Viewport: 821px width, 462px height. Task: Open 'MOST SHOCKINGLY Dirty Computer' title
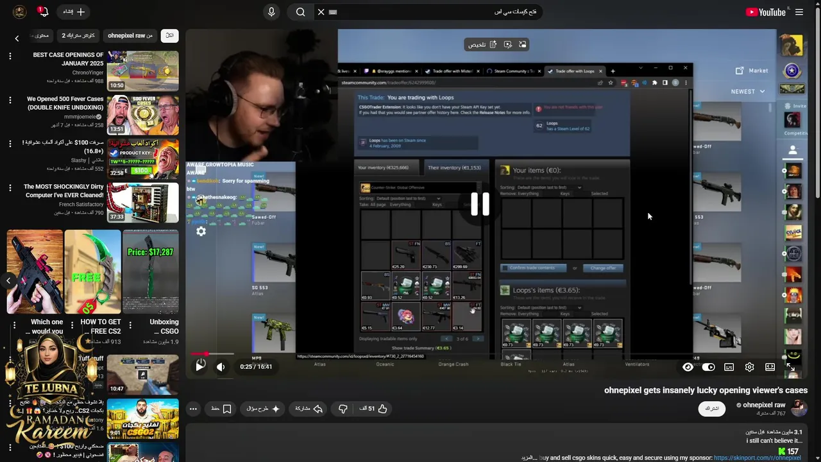[x=63, y=191]
